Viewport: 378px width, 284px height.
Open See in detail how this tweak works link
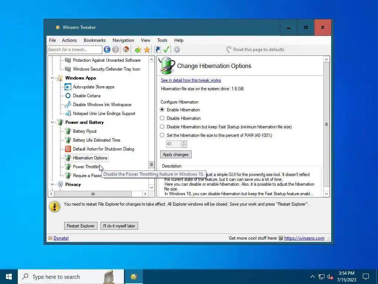191,80
